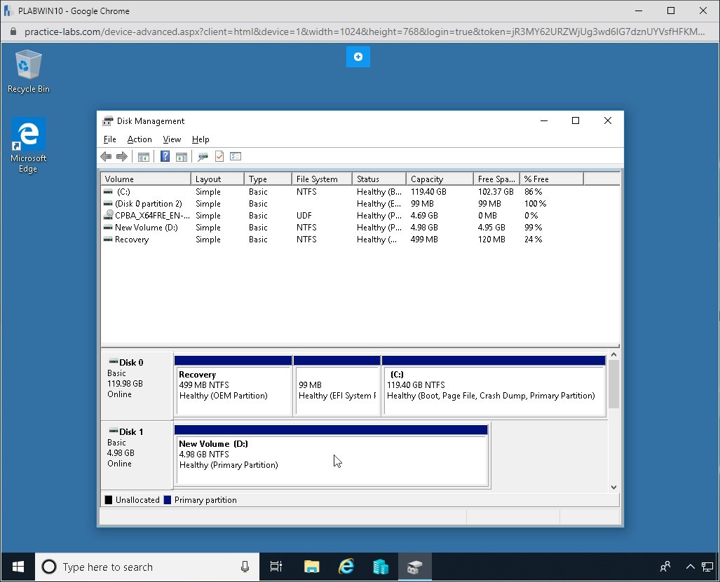Open the View menu
The width and height of the screenshot is (720, 582).
pos(172,139)
